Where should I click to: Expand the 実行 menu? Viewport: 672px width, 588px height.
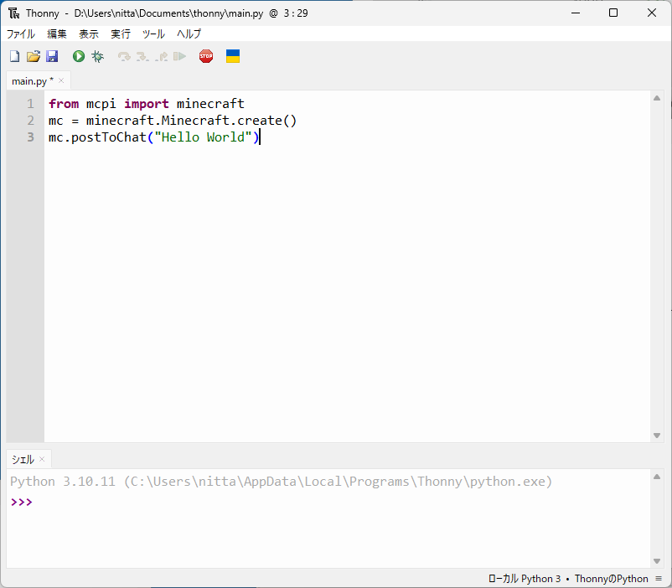[x=121, y=34]
